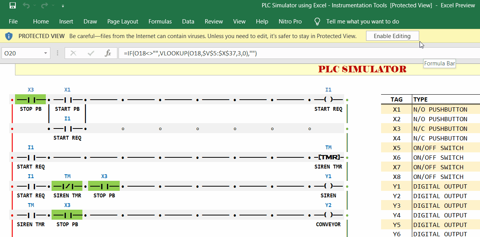480x237 pixels.
Task: Select the X4 tag cell
Action: point(396,138)
